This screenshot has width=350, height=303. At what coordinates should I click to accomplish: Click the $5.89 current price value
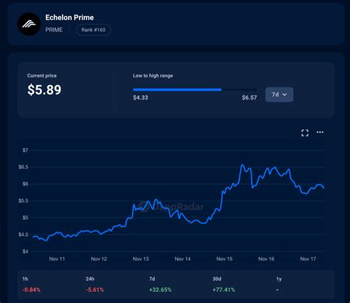tap(44, 89)
